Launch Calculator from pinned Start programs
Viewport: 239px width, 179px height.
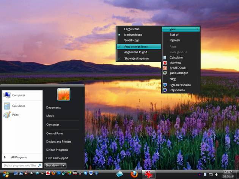[18, 106]
